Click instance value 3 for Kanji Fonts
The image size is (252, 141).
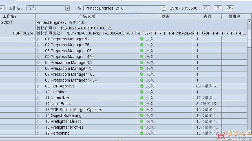[x=208, y=104]
